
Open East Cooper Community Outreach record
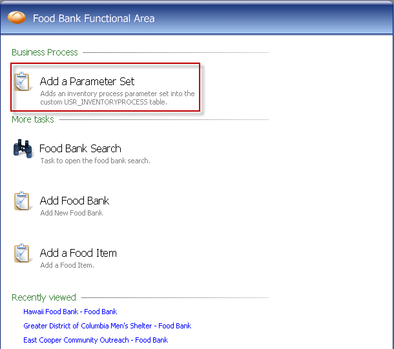[x=96, y=340]
